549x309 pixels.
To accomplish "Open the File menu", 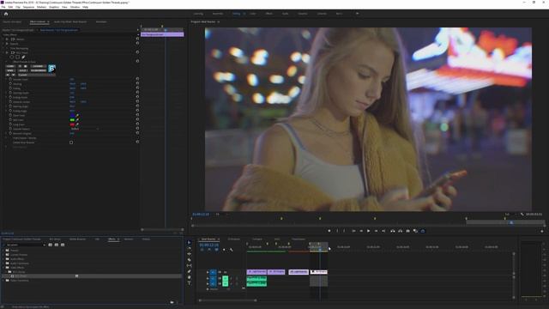I will pyautogui.click(x=3, y=7).
